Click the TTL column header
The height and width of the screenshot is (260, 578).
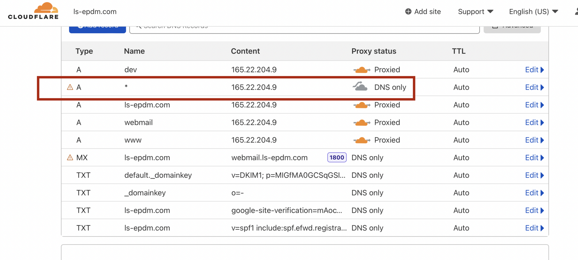(x=458, y=51)
